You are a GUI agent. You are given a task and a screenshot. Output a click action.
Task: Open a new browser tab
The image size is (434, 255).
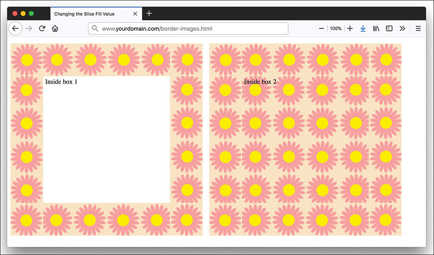(149, 13)
